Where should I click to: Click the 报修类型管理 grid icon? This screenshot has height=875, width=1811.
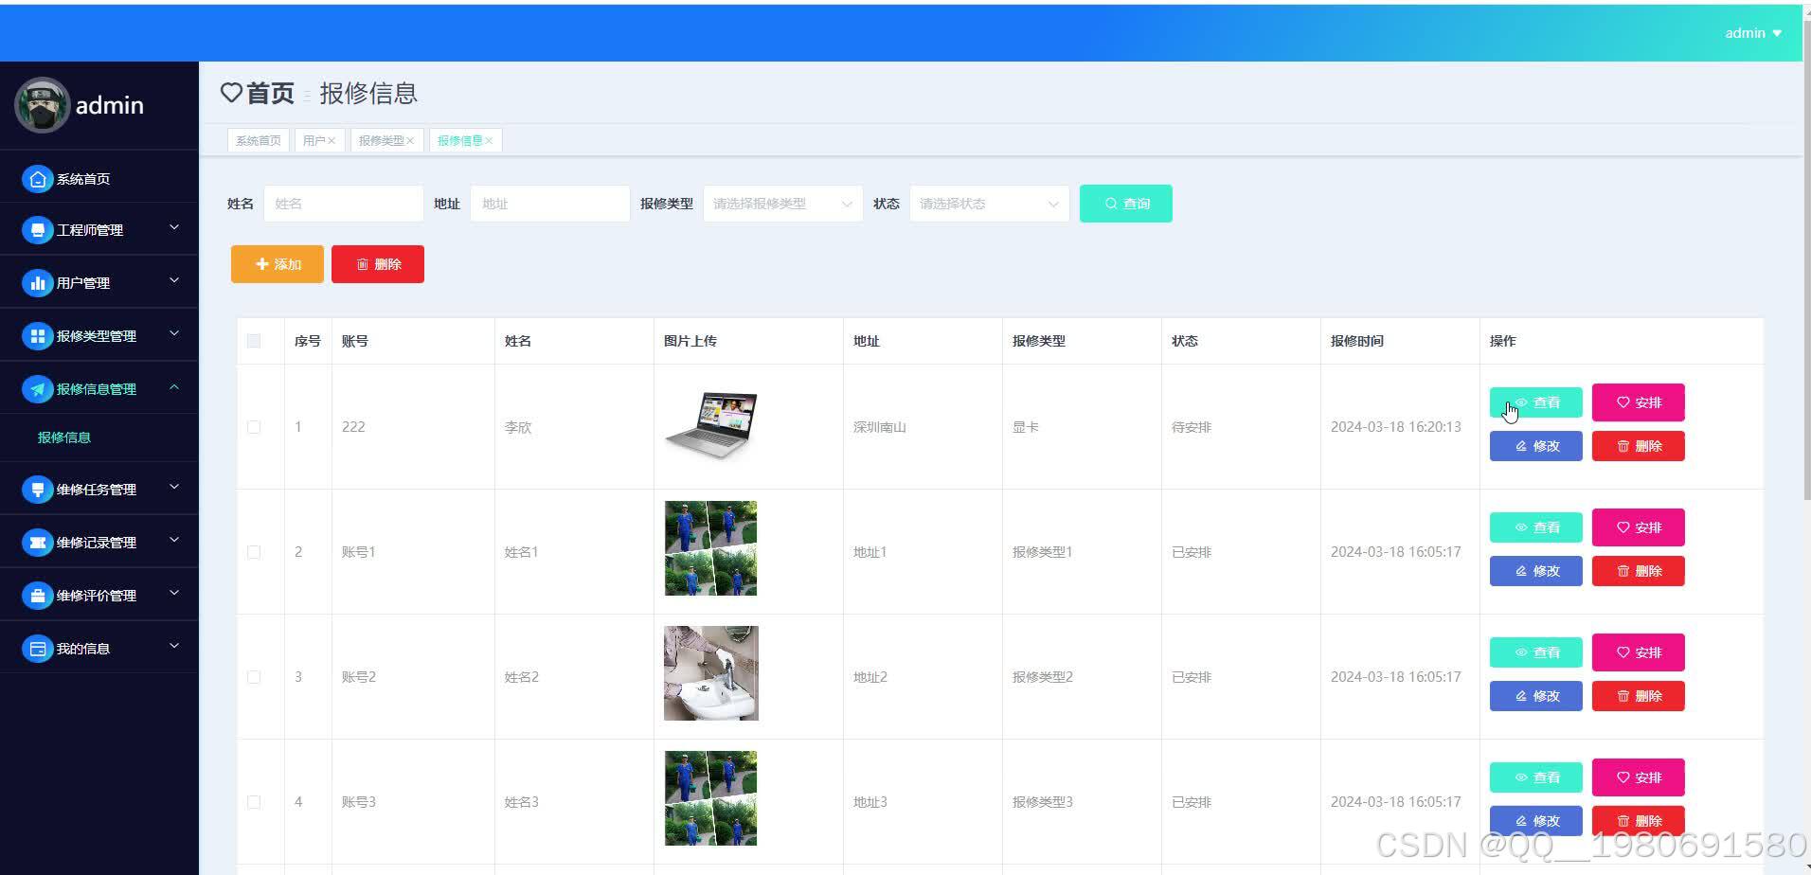click(37, 335)
